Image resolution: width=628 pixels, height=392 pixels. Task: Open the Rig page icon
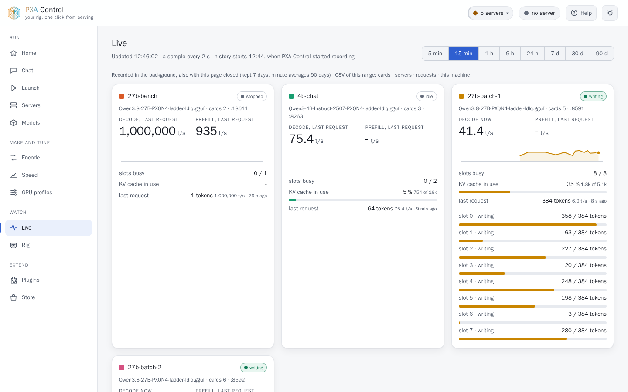coord(14,245)
